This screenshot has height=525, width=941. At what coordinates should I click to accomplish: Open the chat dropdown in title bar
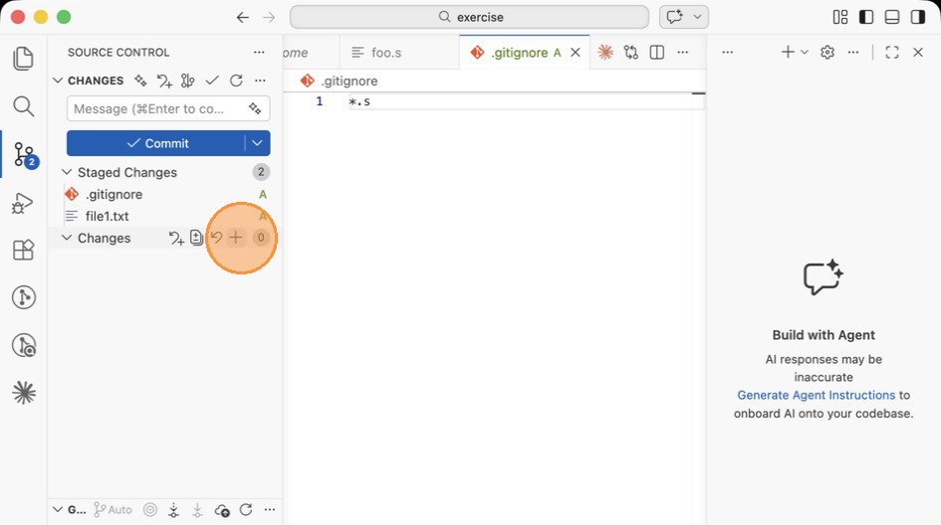[699, 17]
